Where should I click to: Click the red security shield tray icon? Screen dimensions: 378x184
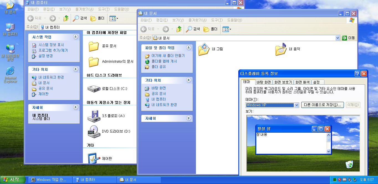pos(339,180)
